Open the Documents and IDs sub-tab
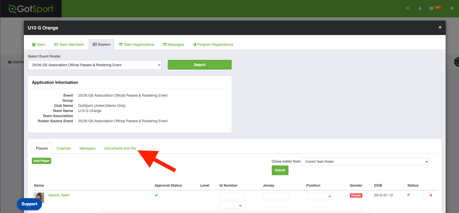Viewport: 459px width, 213px height. 120,148
